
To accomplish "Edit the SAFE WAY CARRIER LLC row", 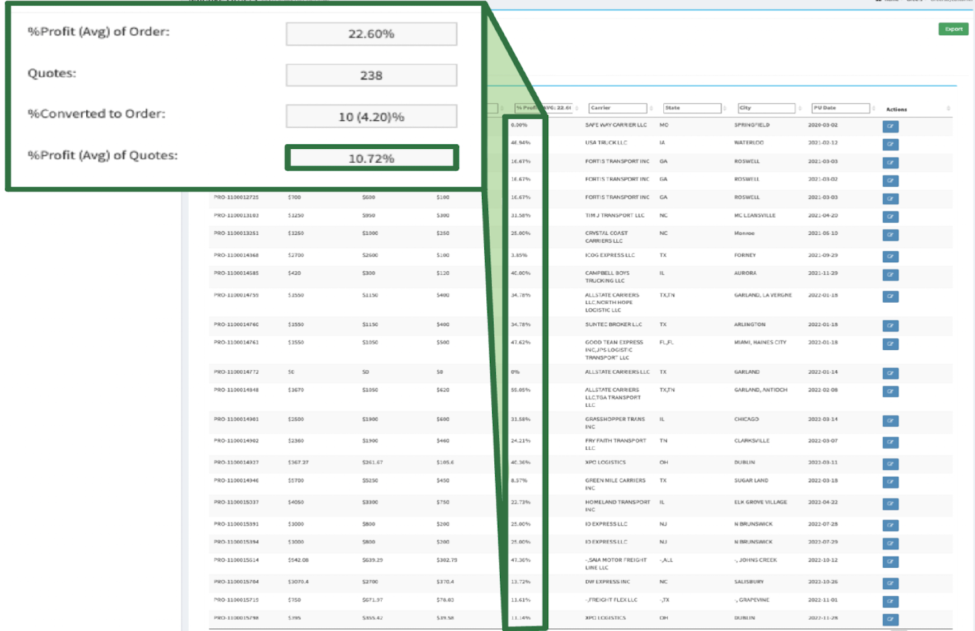I will (x=890, y=126).
